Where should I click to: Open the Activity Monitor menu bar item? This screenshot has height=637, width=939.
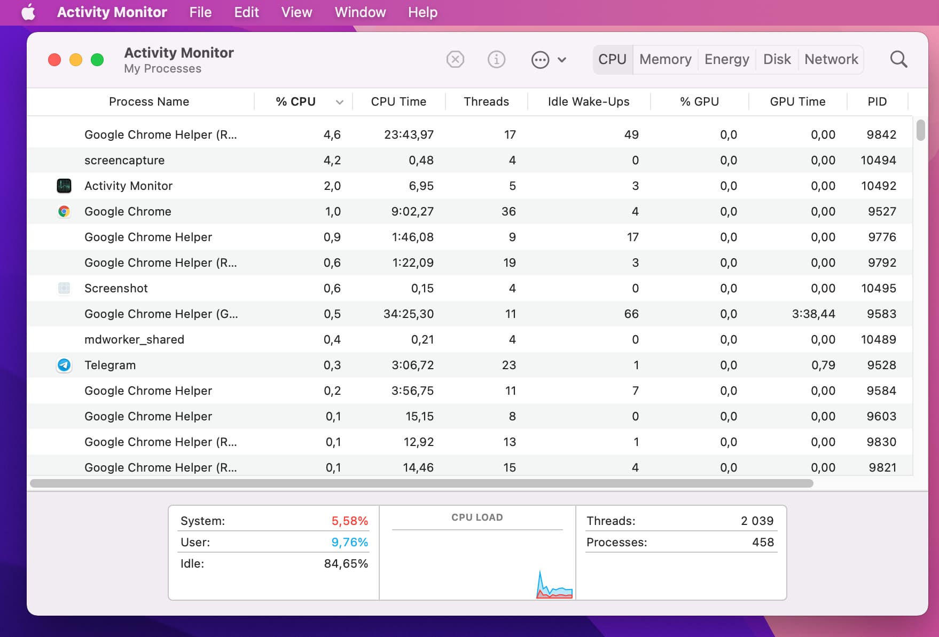(112, 12)
